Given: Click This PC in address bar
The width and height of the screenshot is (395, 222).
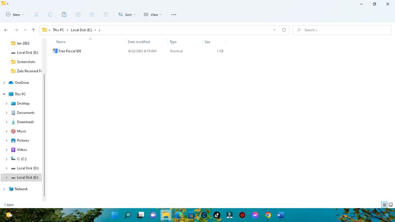Looking at the screenshot, I should pyautogui.click(x=59, y=30).
